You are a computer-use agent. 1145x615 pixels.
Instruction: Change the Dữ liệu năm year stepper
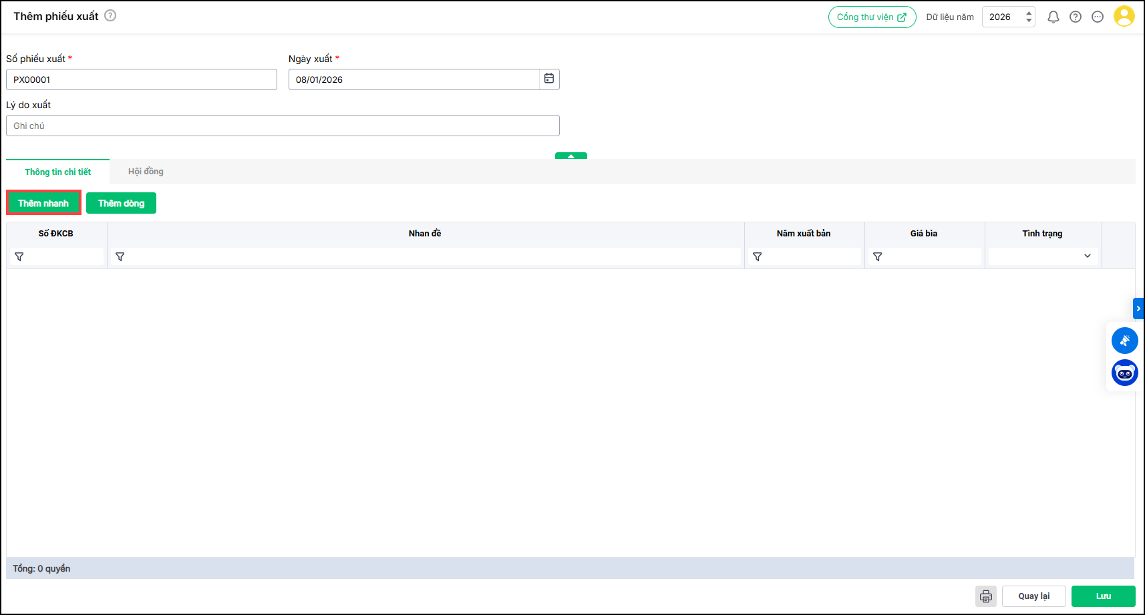[1029, 17]
